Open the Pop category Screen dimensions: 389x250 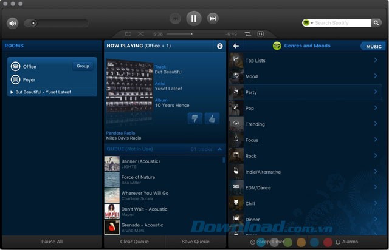pos(305,108)
